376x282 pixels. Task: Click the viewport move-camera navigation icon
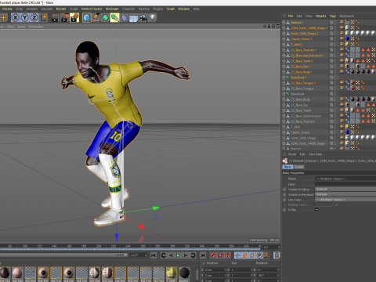point(265,27)
